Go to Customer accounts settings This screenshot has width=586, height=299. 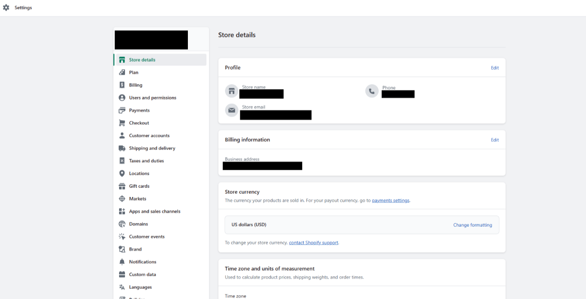click(x=149, y=136)
